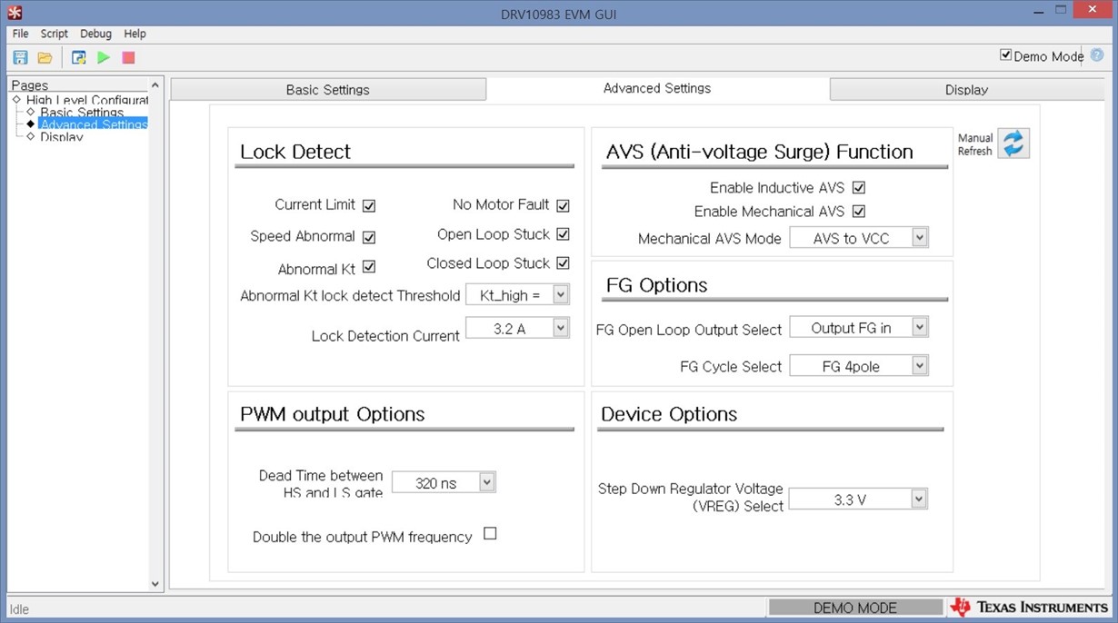Click the Open folder toolbar icon
This screenshot has height=623, width=1118.
[45, 57]
